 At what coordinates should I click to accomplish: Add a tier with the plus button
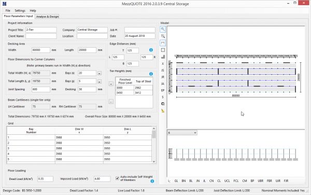pos(111,84)
